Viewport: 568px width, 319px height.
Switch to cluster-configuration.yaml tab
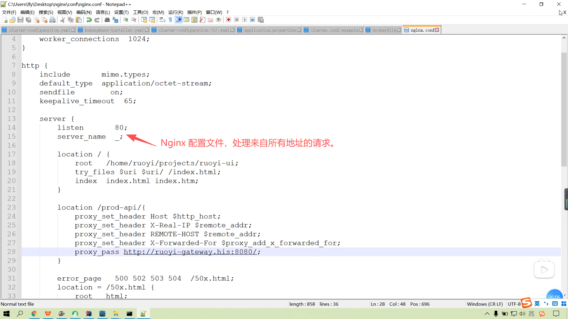[x=38, y=30]
